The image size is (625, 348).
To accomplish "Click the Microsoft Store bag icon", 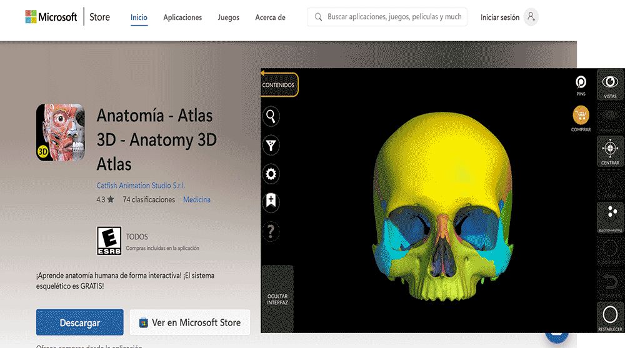I will (144, 323).
